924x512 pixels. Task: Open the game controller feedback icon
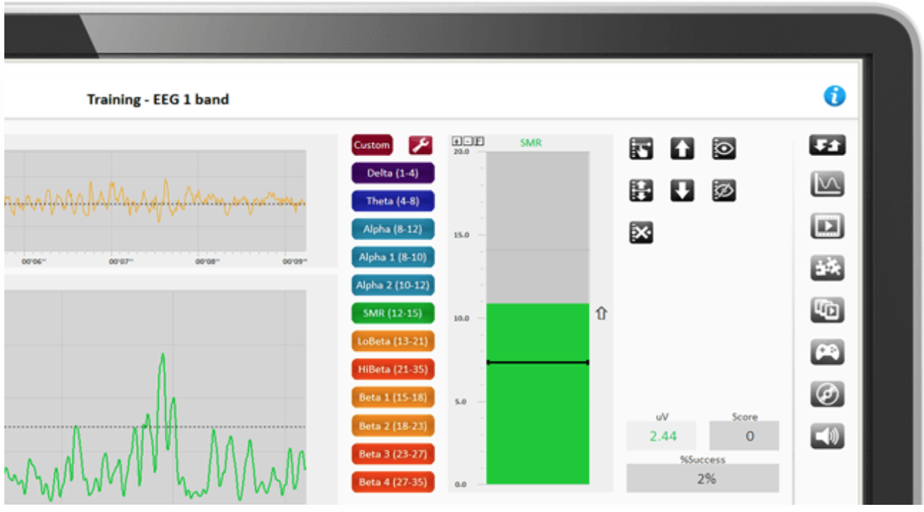tap(827, 352)
